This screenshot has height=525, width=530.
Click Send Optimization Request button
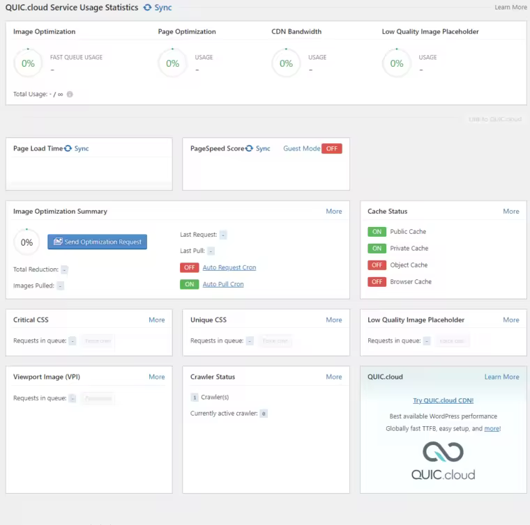(x=98, y=242)
